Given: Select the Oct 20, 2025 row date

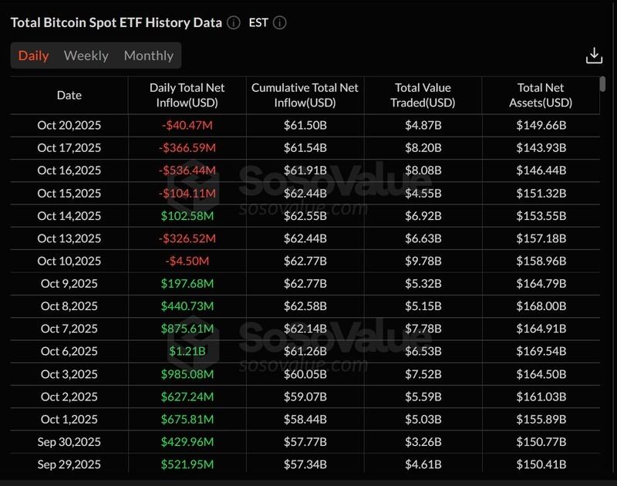Looking at the screenshot, I should pyautogui.click(x=69, y=125).
